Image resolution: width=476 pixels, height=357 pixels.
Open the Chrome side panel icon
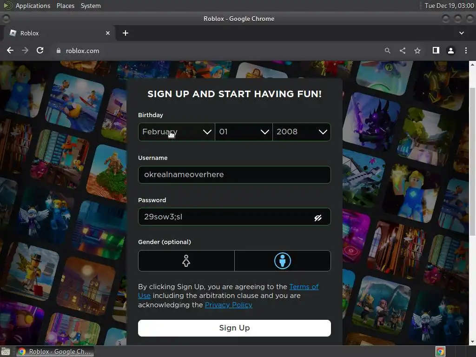(x=436, y=50)
